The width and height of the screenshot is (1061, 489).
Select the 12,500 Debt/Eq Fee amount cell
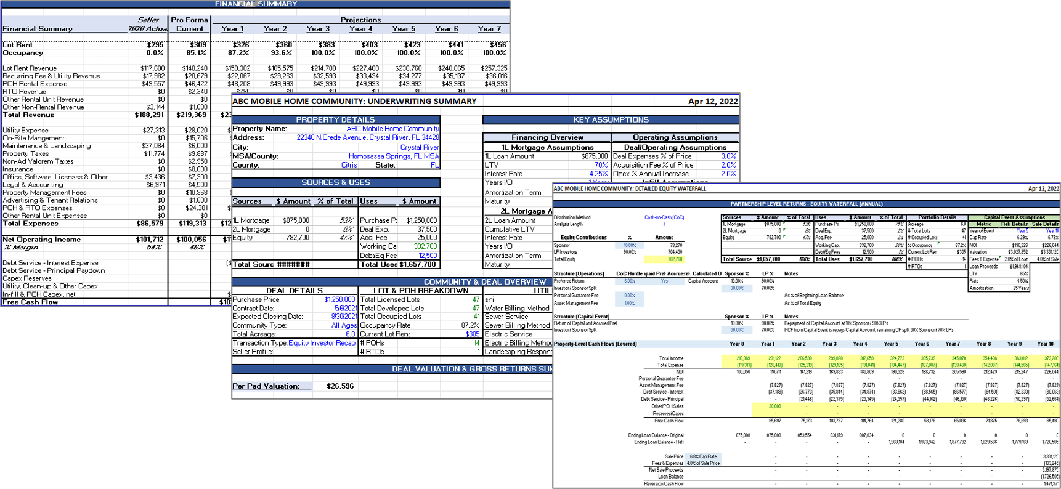428,256
